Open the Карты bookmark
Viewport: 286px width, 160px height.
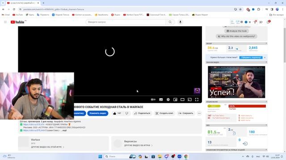click(x=30, y=15)
